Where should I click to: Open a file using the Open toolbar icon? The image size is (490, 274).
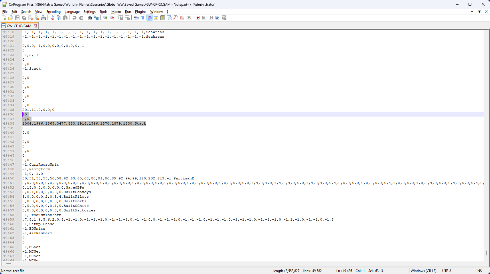(x=10, y=18)
